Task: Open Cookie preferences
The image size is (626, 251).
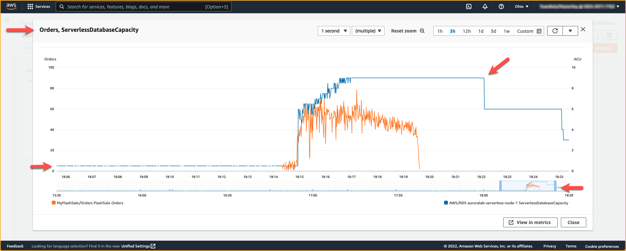Action: click(602, 246)
